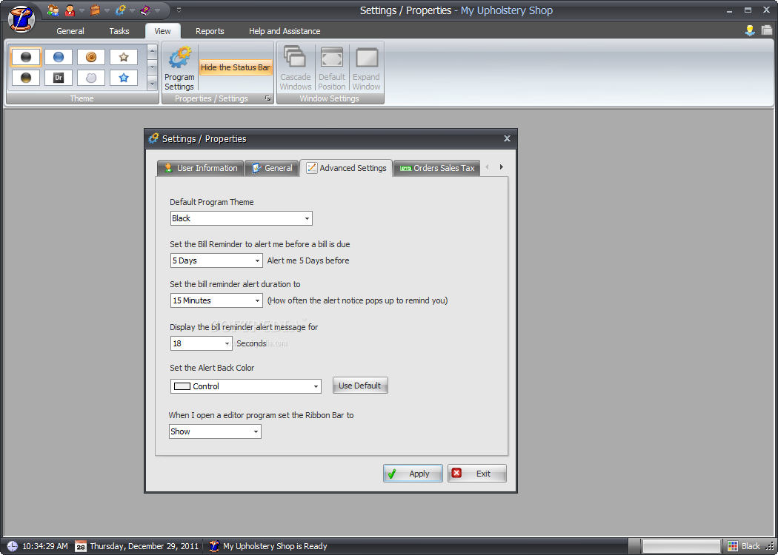Click the stacked windows icon at ribbon right

pos(767,30)
